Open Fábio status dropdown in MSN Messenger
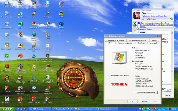Image resolution: width=178 pixels, height=111 pixels. [153, 13]
